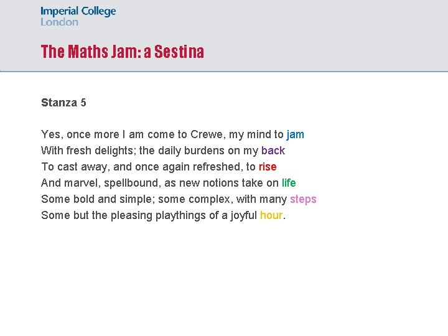
Task: Click the slide title 'The Maths Jam: a Sestina'
Action: tap(122, 52)
